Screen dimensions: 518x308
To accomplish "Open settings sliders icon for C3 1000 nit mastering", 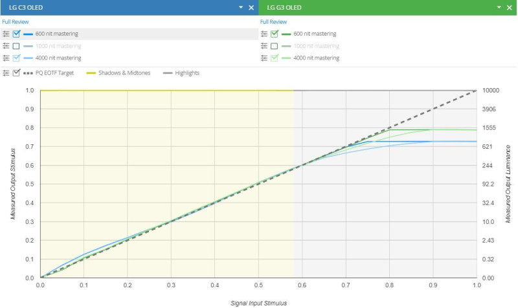I will 6,46.
